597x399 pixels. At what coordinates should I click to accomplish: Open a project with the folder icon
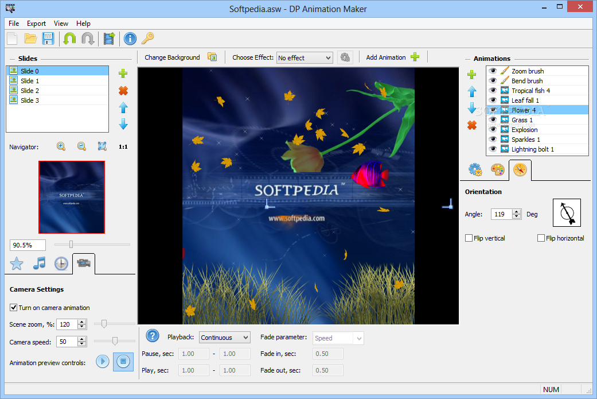pos(30,38)
